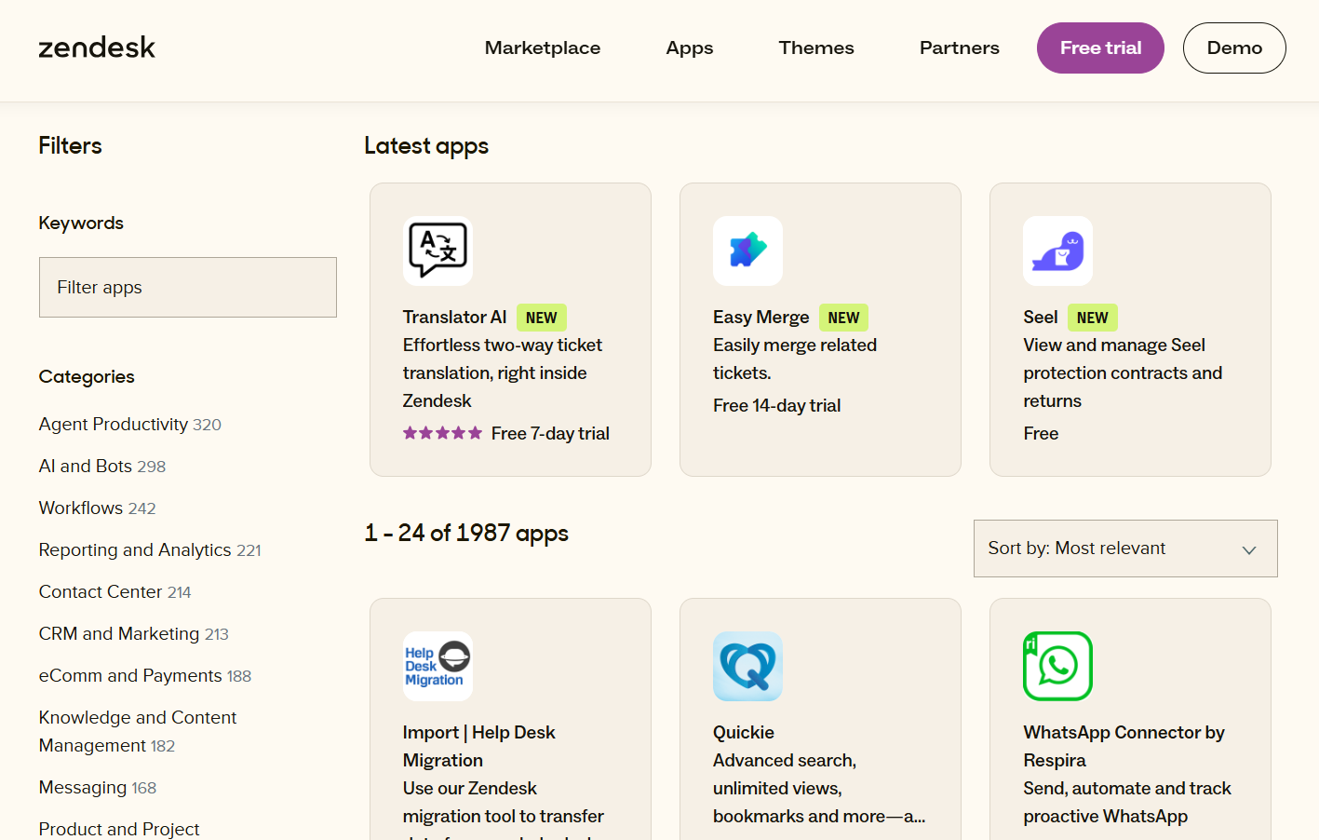This screenshot has width=1319, height=840.
Task: Open the WhatsApp Connector app icon
Action: pyautogui.click(x=1057, y=667)
